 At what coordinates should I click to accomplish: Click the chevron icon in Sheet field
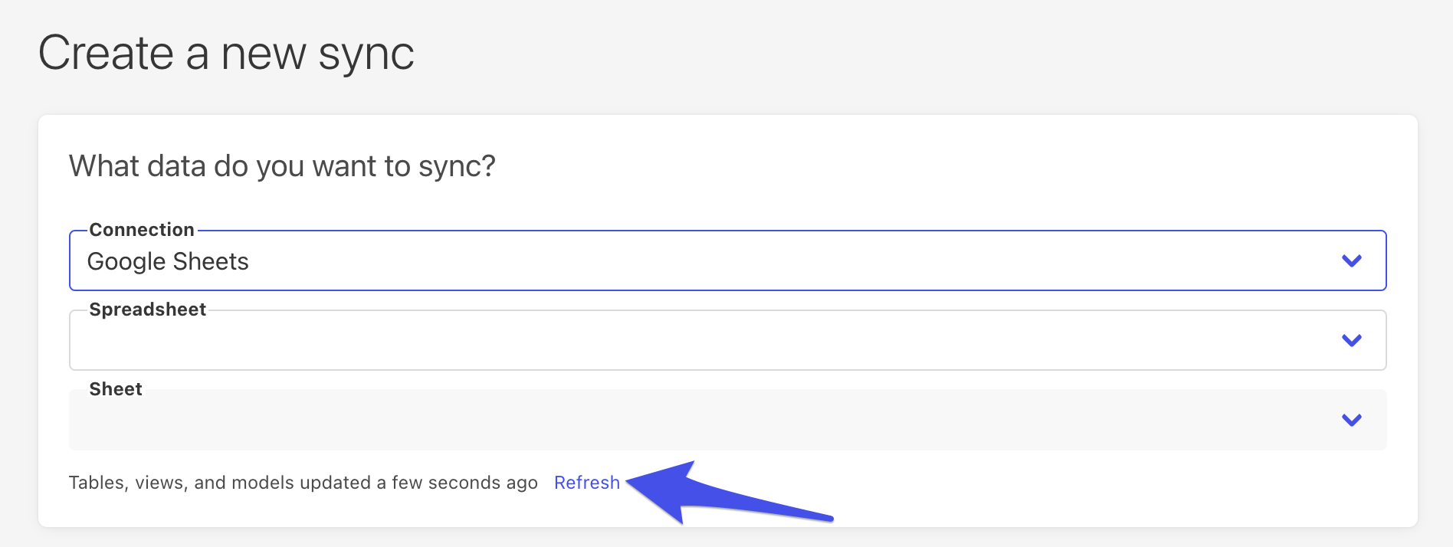click(x=1351, y=421)
